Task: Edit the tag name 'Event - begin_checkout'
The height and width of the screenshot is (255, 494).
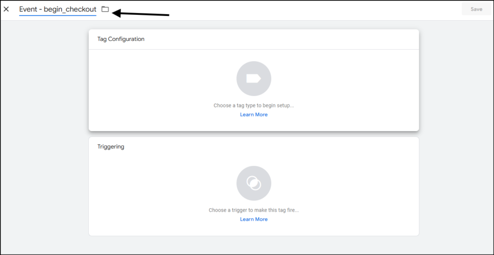Action: [58, 9]
